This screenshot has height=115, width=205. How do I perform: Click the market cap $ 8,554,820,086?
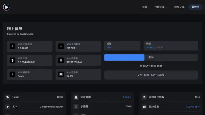point(27,62)
